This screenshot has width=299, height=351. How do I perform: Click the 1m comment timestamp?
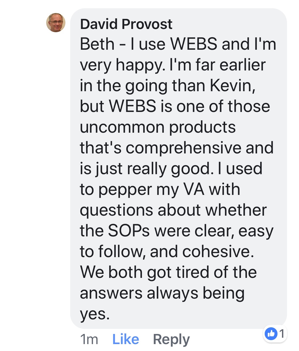tap(89, 340)
